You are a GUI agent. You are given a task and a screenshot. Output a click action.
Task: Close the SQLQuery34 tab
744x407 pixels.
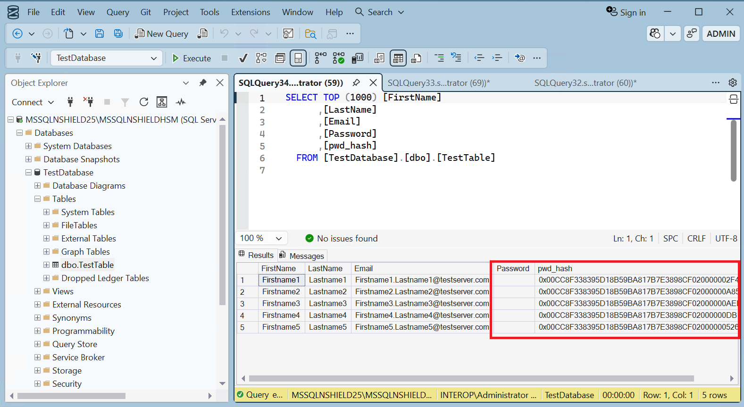coord(373,83)
